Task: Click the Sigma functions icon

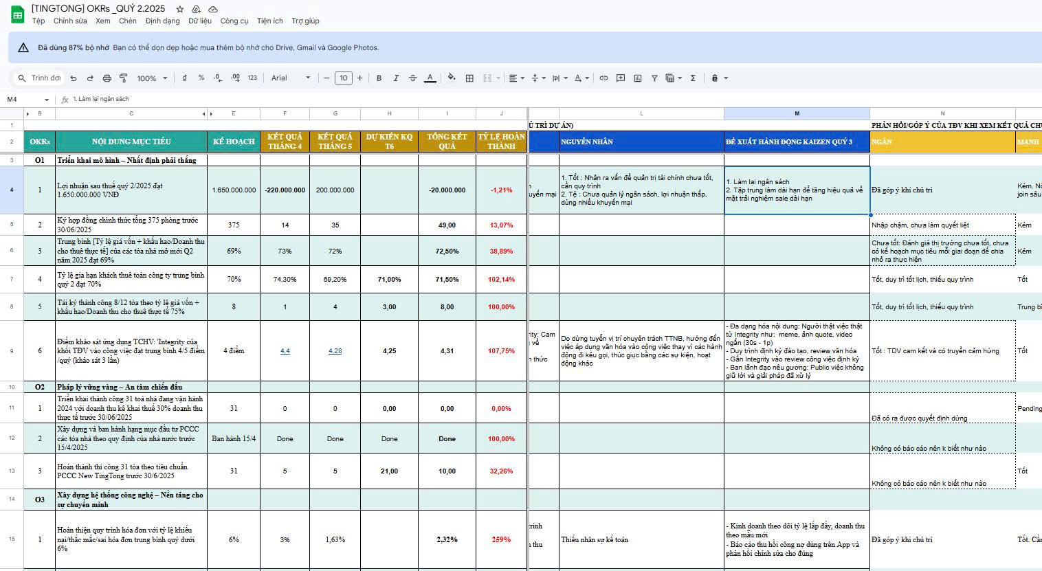Action: point(693,78)
